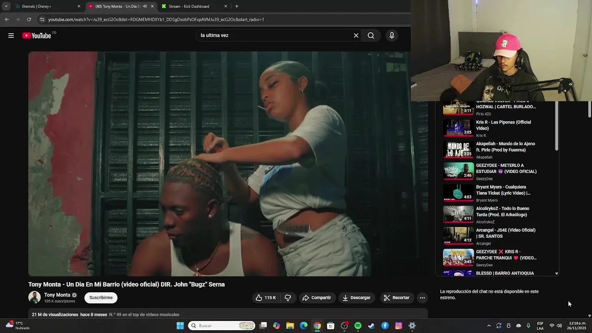Open Settings gear from taskbar

pyautogui.click(x=412, y=326)
